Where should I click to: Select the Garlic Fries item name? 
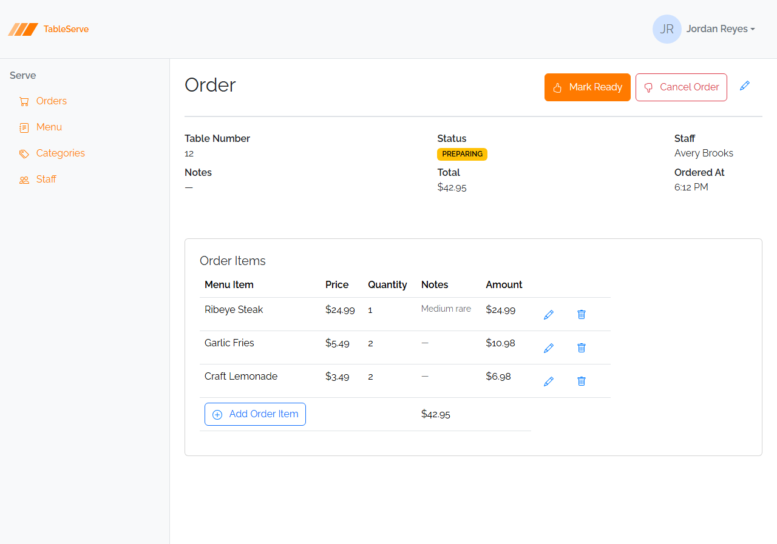[x=229, y=343]
